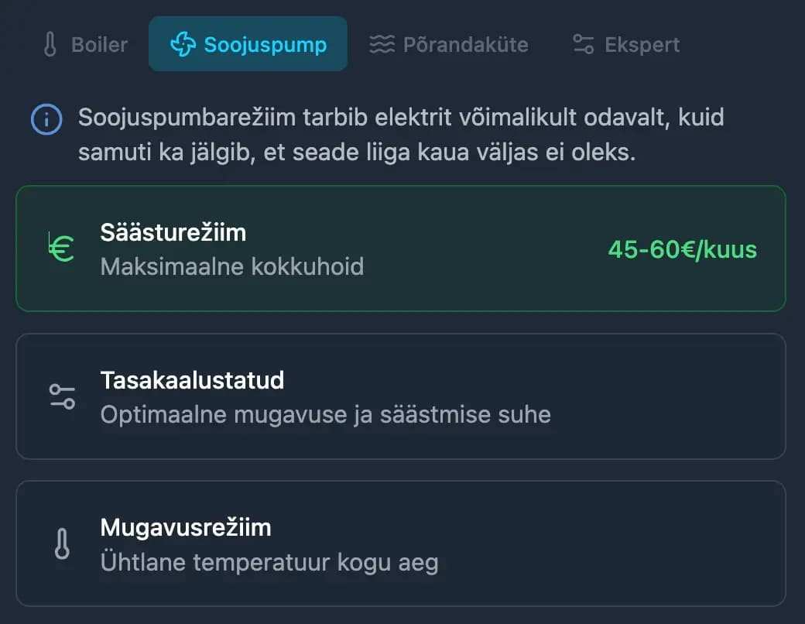Select the Mugavusrežiim mode

[x=401, y=543]
